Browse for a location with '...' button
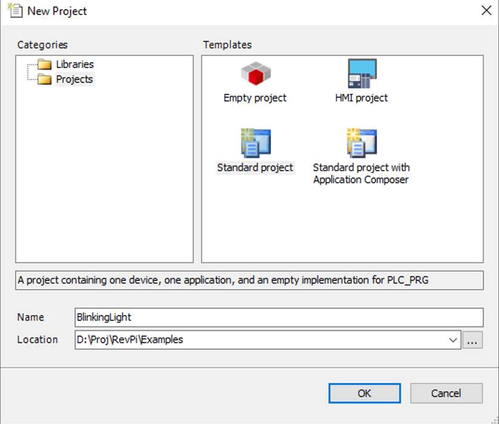This screenshot has width=499, height=424. coord(473,340)
